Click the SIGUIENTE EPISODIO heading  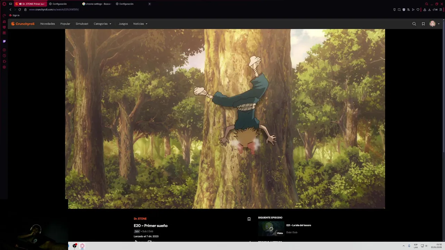(x=270, y=218)
